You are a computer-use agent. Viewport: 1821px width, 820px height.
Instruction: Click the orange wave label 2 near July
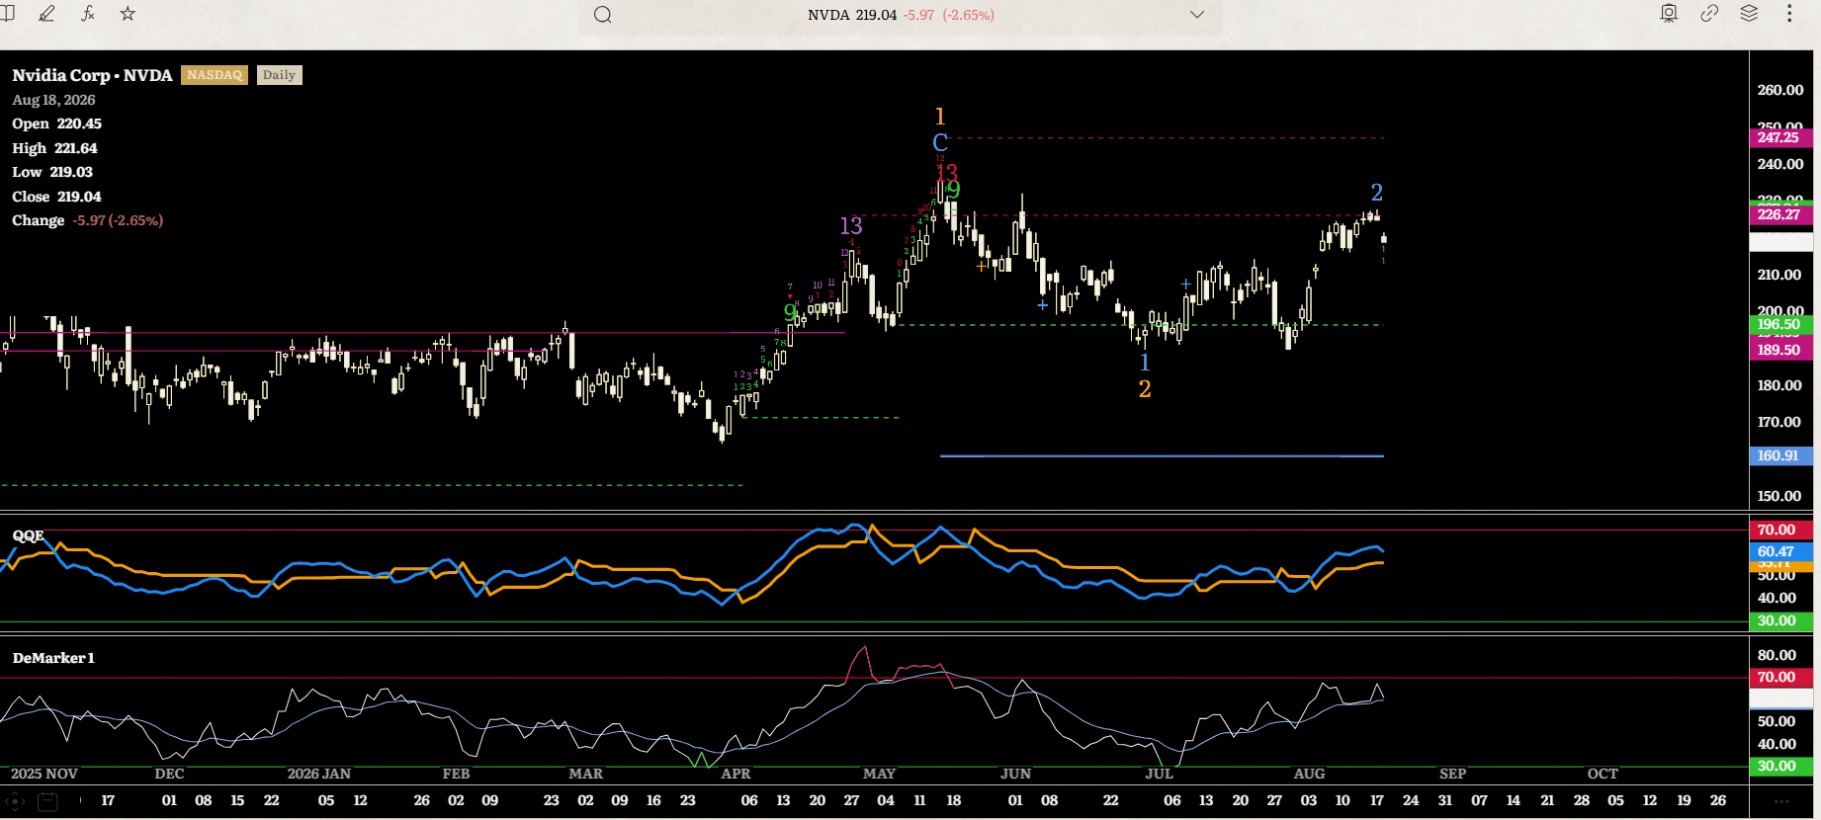1145,389
